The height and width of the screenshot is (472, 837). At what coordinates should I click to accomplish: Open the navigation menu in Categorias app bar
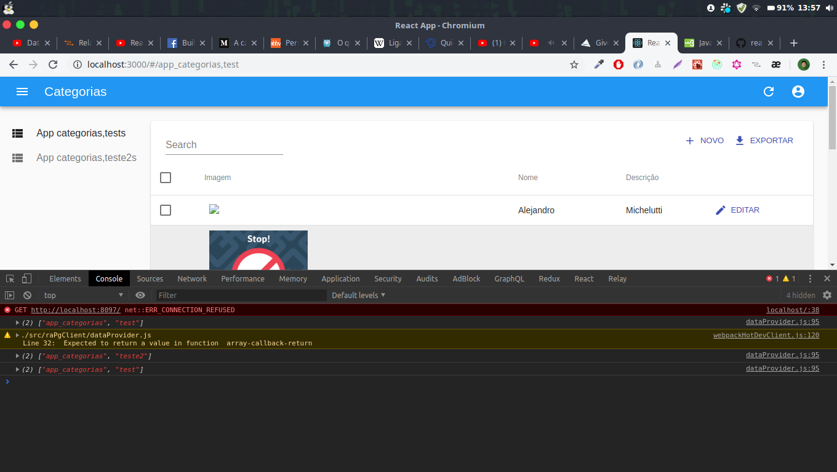pyautogui.click(x=22, y=92)
